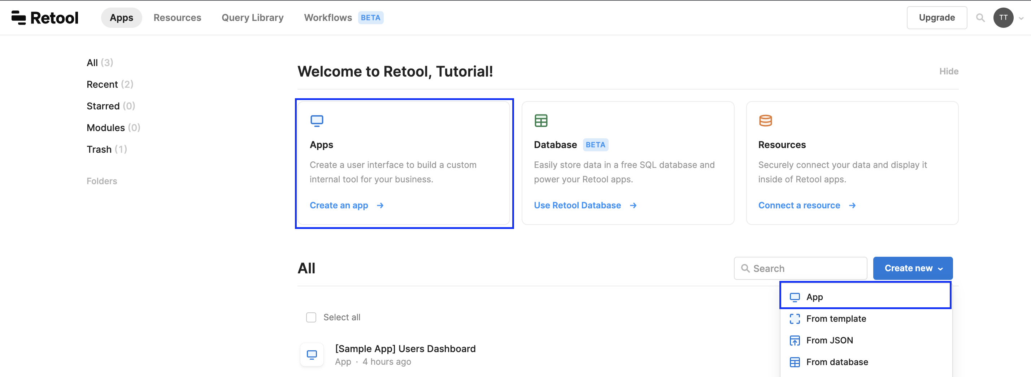
Task: Open search using the magnifying glass icon
Action: 980,18
